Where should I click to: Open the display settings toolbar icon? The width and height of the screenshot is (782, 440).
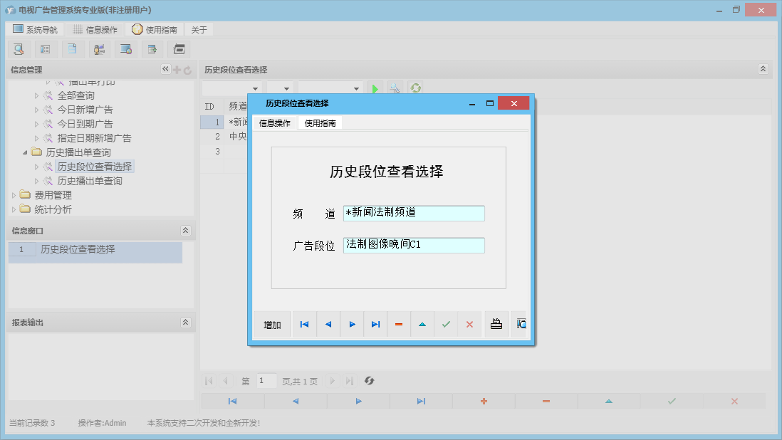[126, 48]
